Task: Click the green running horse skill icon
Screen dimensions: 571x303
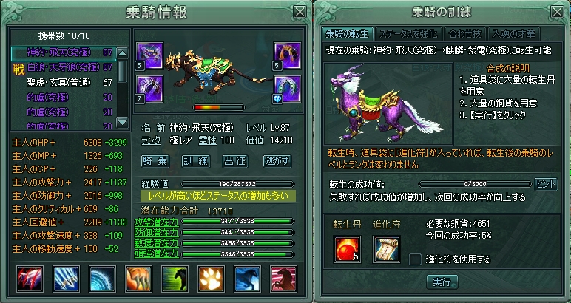Action: 175,279
